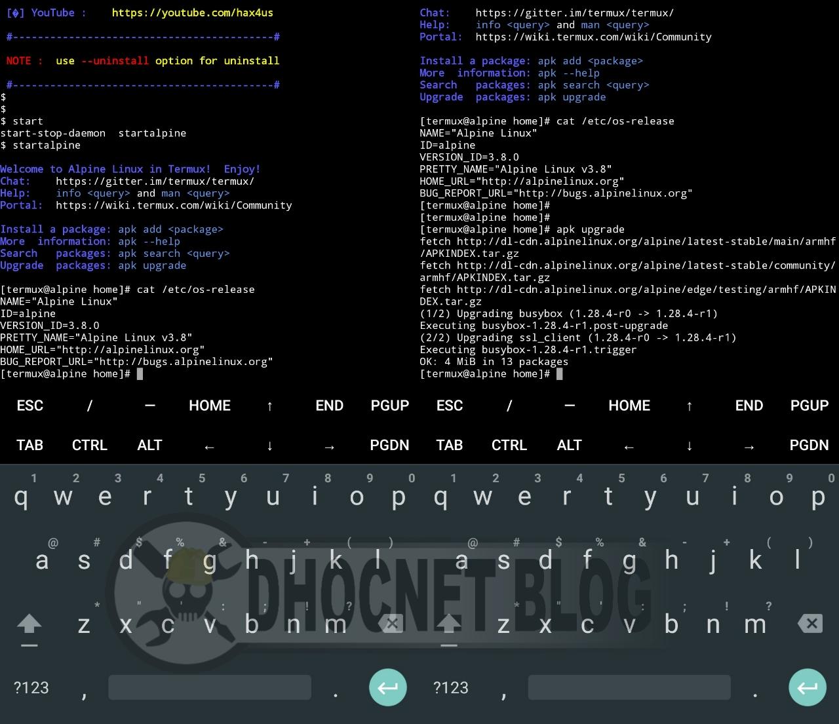Tap ESC in left Termux extra keys
Image resolution: width=839 pixels, height=724 pixels.
[30, 406]
